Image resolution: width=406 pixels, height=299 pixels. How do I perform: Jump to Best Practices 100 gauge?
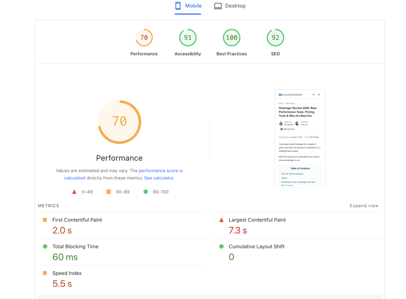point(232,38)
